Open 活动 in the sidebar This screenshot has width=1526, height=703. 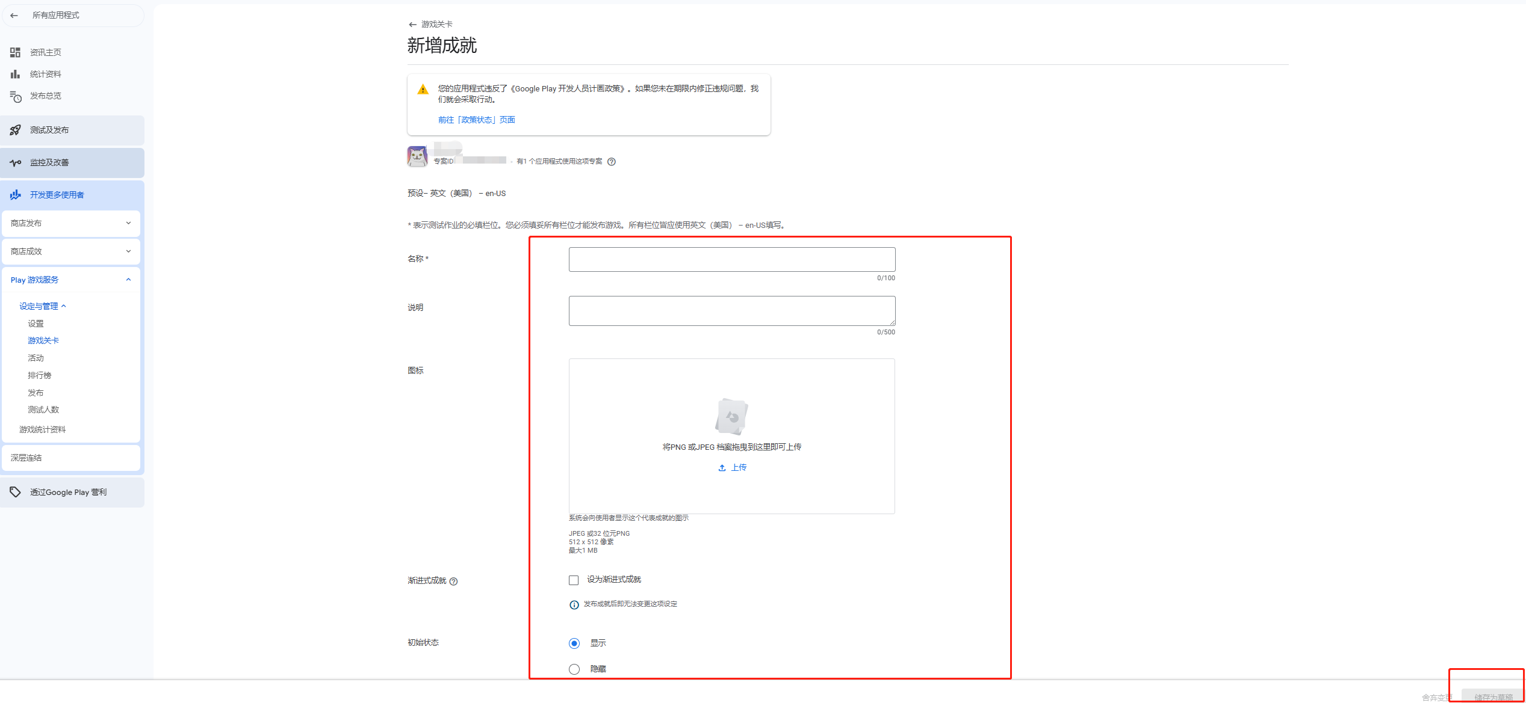[x=36, y=358]
